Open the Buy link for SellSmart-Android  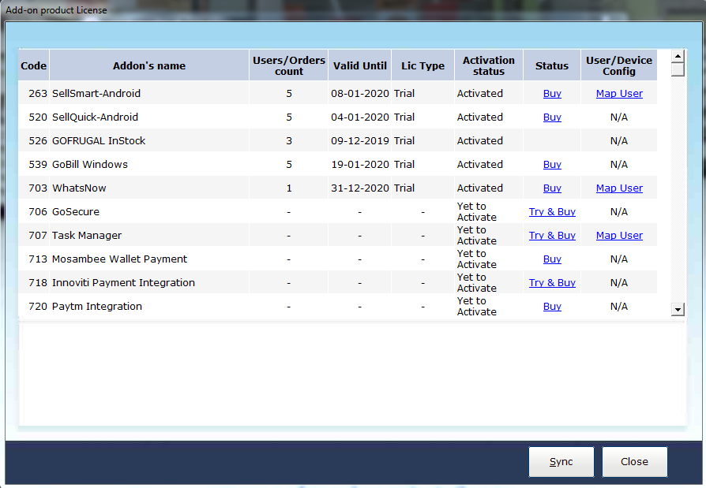[552, 94]
